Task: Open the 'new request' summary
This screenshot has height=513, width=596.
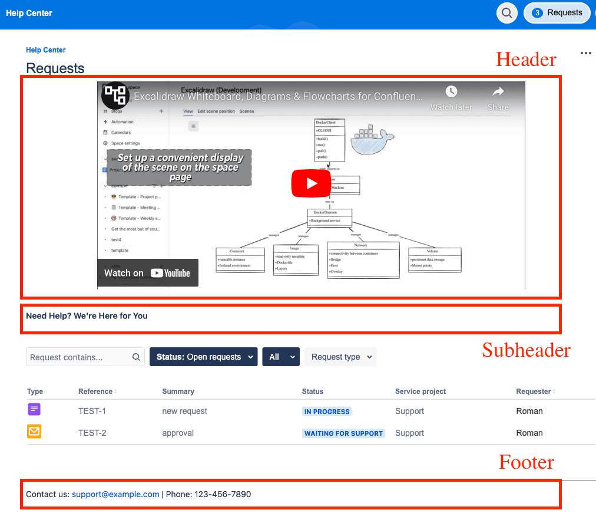Action: [185, 411]
